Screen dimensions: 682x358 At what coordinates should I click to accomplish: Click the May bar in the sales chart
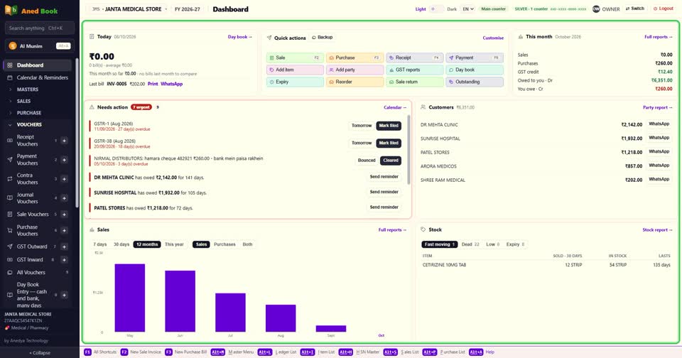(129, 298)
